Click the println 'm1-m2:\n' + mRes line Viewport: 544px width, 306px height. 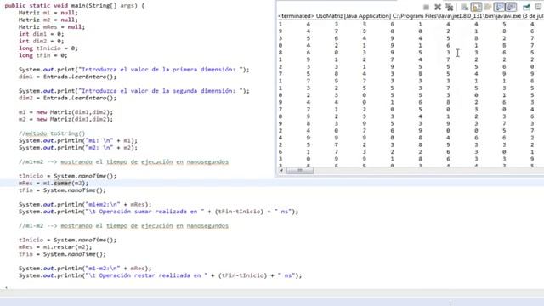pos(85,269)
